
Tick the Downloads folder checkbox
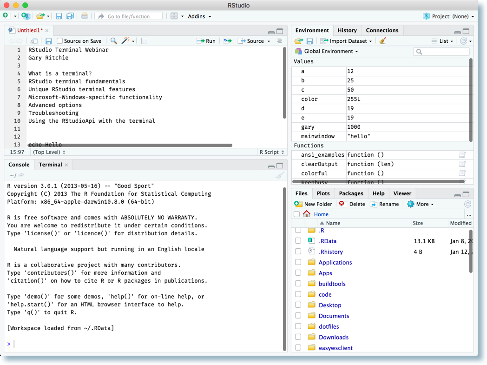coord(298,337)
